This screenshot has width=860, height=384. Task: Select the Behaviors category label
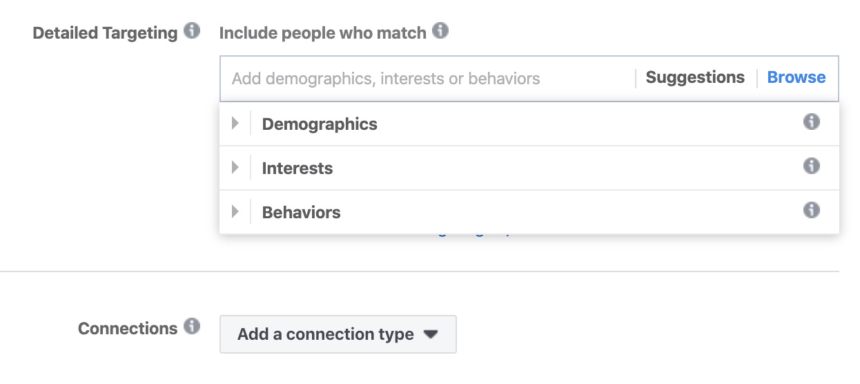coord(301,213)
